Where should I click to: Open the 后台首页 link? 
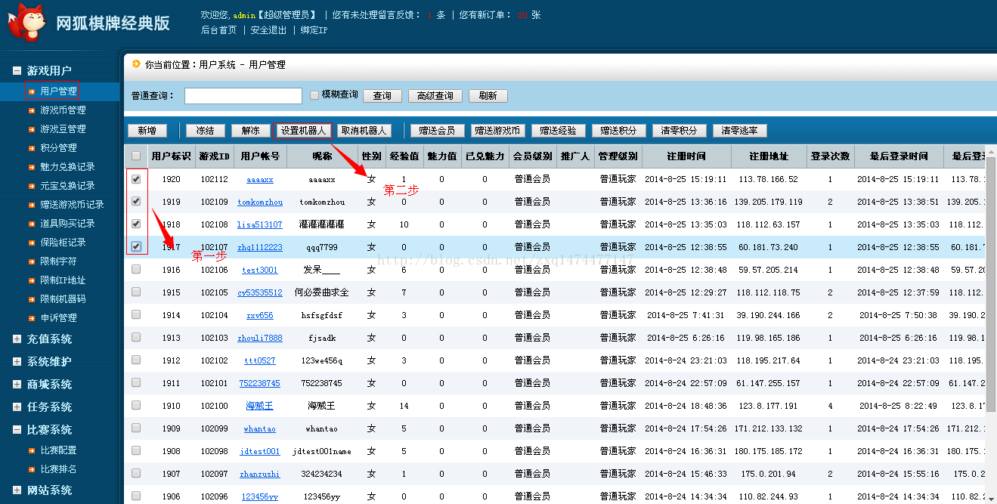(x=218, y=30)
